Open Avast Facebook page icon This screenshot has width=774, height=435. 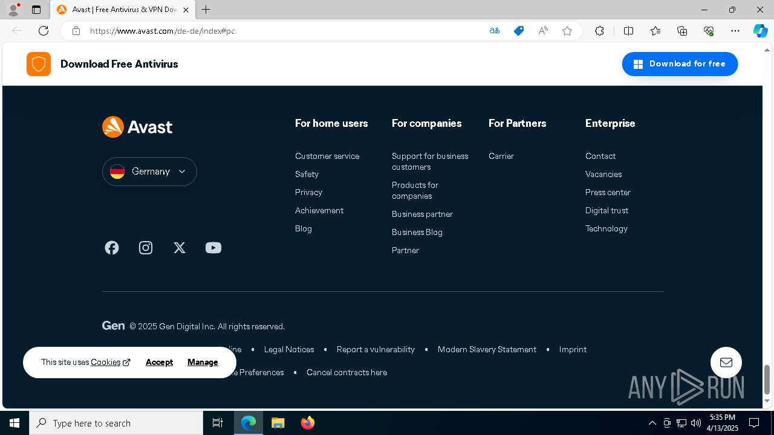click(x=112, y=248)
